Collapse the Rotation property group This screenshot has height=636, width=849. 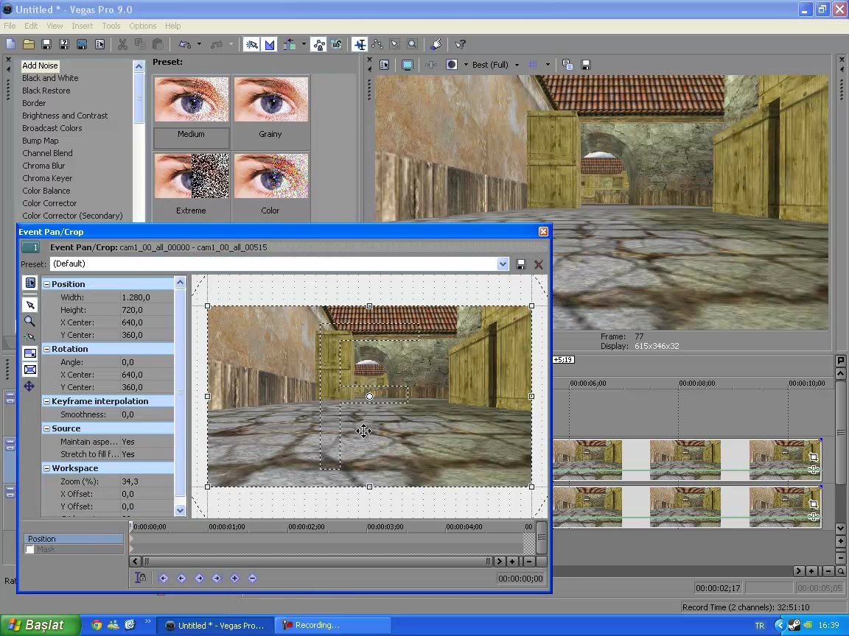(46, 350)
